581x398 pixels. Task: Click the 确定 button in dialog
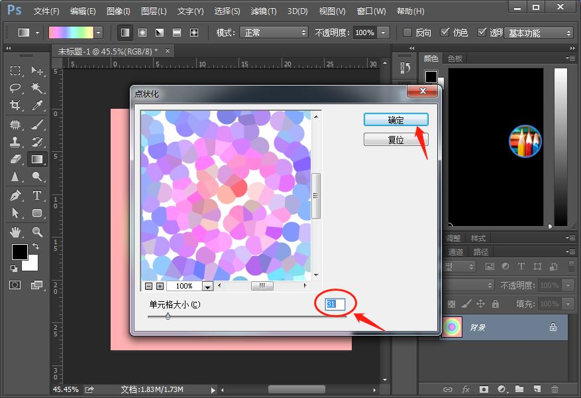point(396,120)
